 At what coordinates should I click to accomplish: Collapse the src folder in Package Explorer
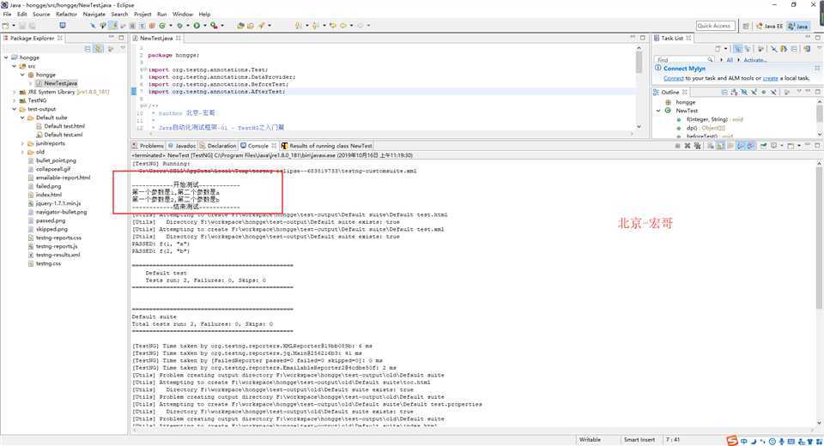[x=15, y=66]
